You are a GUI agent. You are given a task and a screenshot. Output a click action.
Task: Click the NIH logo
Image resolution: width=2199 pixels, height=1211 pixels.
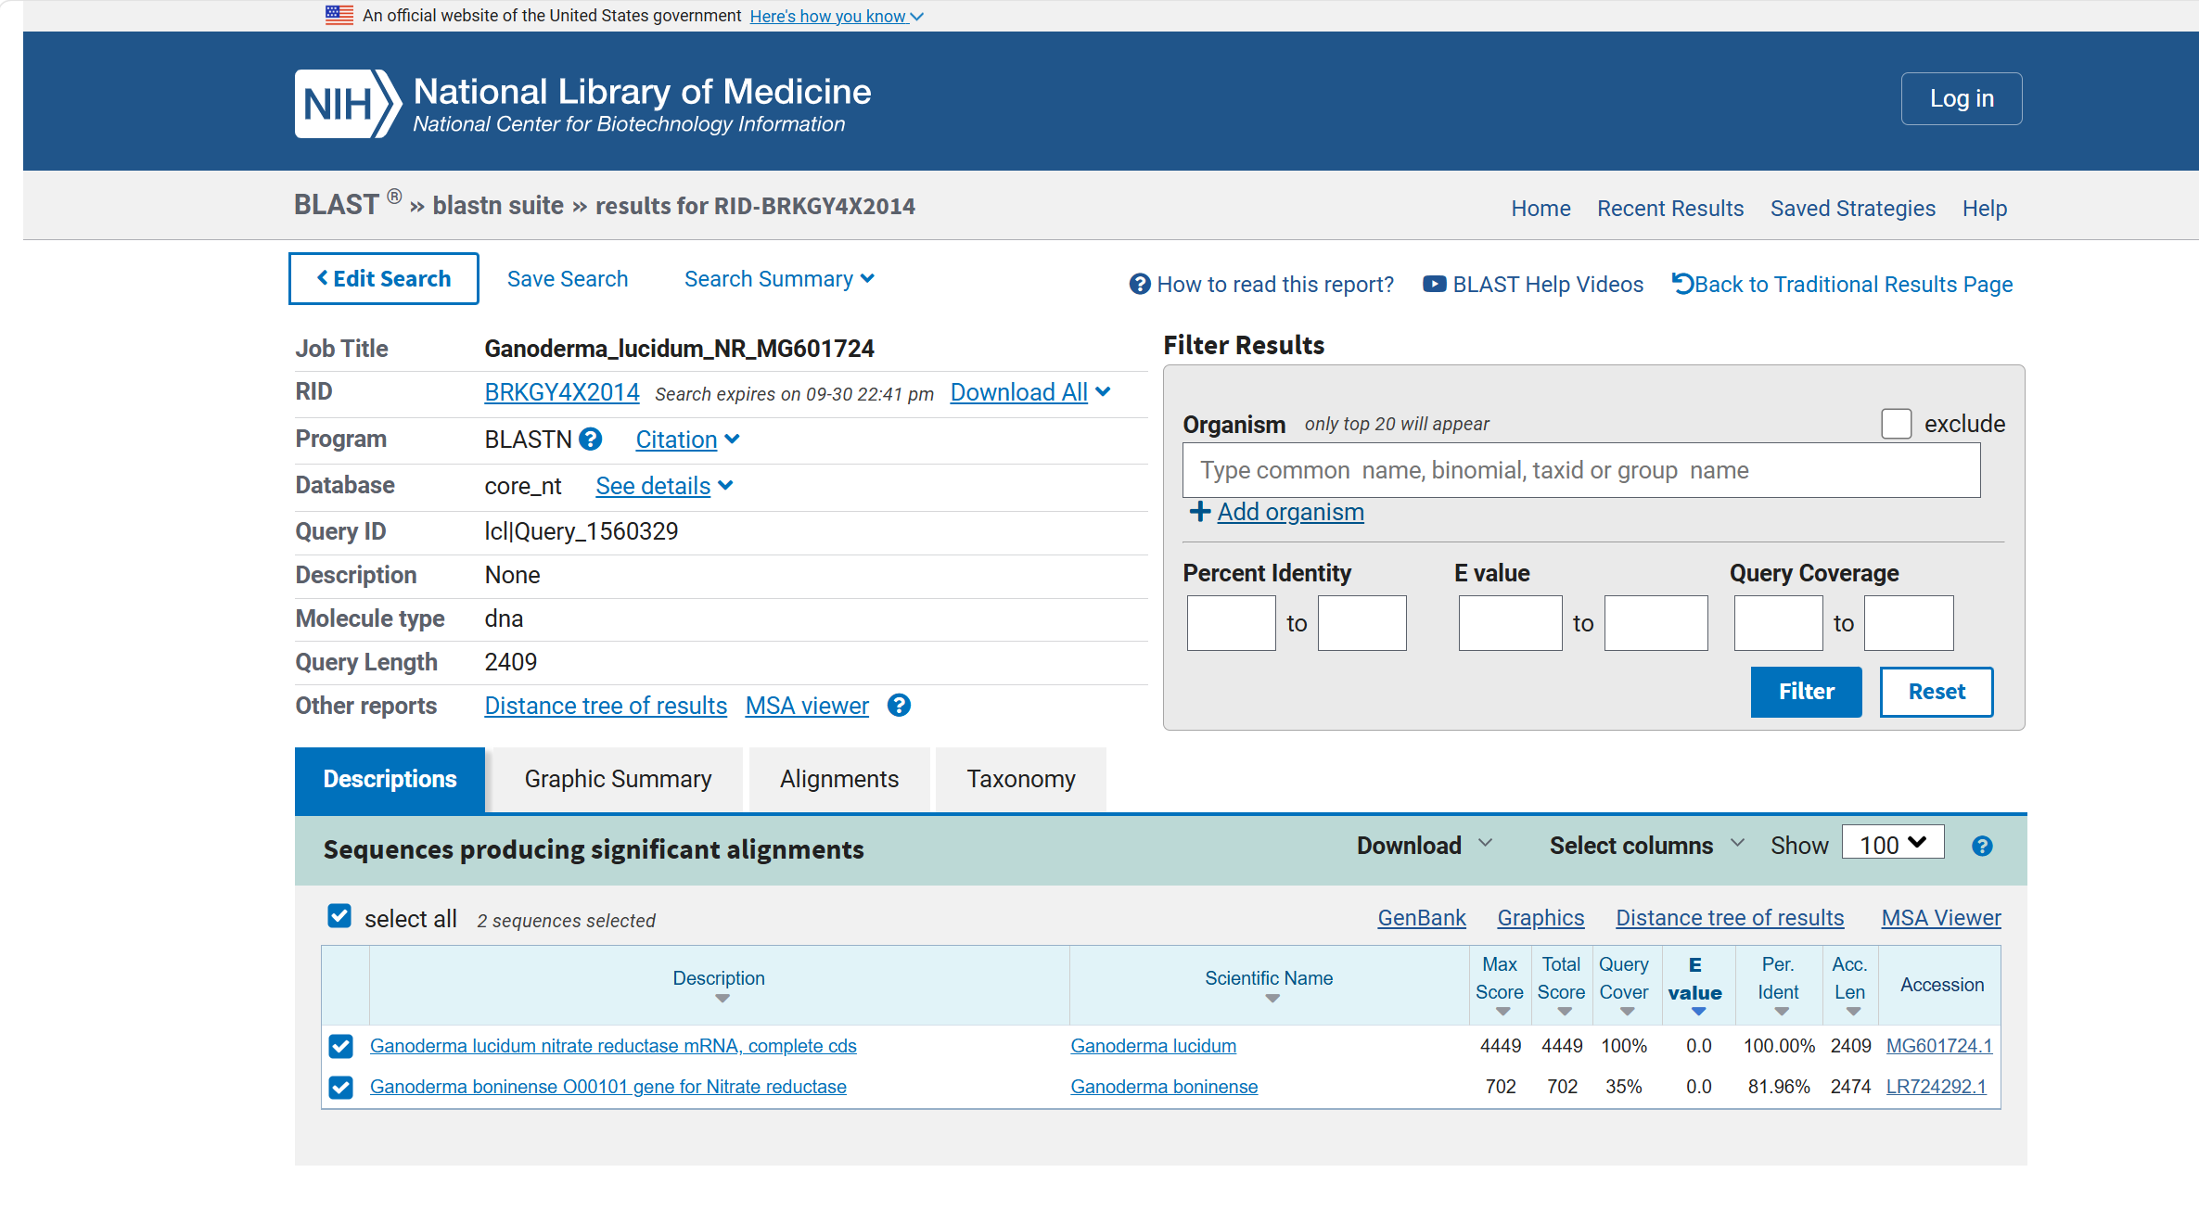point(348,104)
